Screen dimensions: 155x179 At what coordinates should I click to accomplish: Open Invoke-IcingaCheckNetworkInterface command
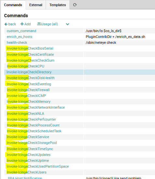pos(36,107)
